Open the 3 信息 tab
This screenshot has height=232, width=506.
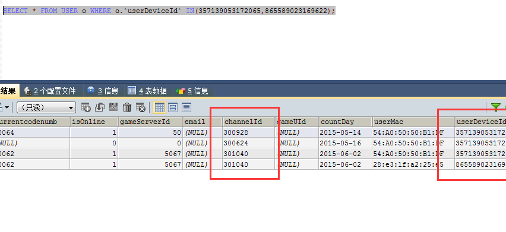(103, 91)
